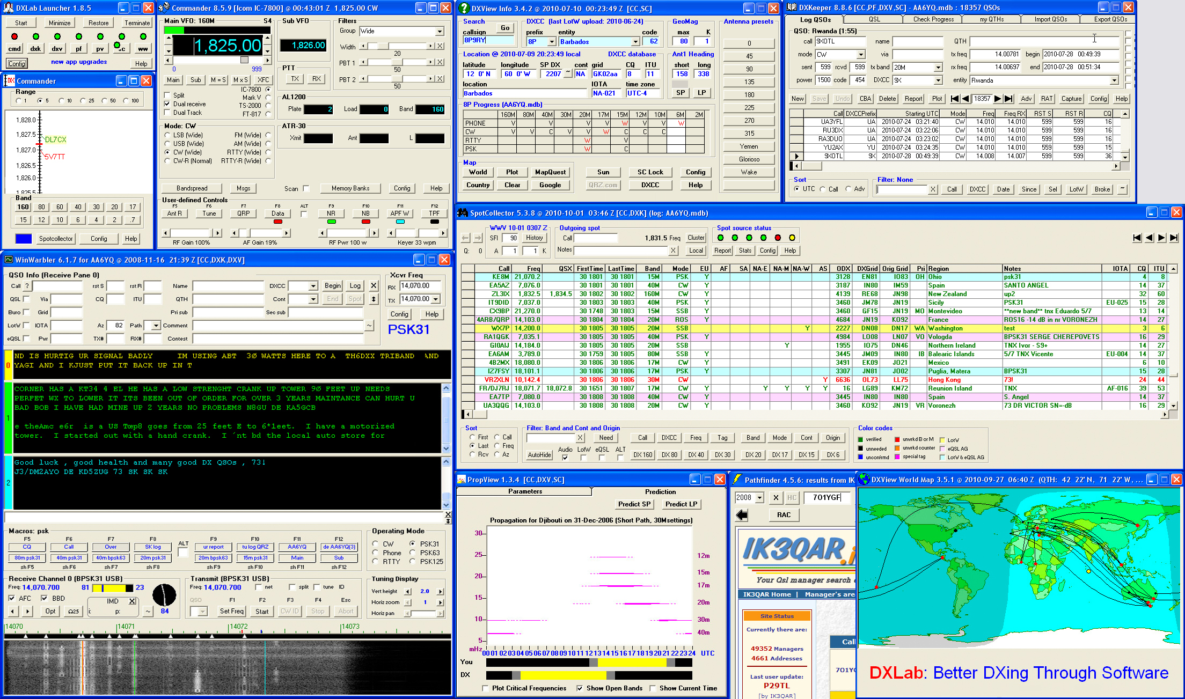Click the ? button next to WinWarbler Call
Screen dimensions: 1185x699
pyautogui.click(x=27, y=286)
